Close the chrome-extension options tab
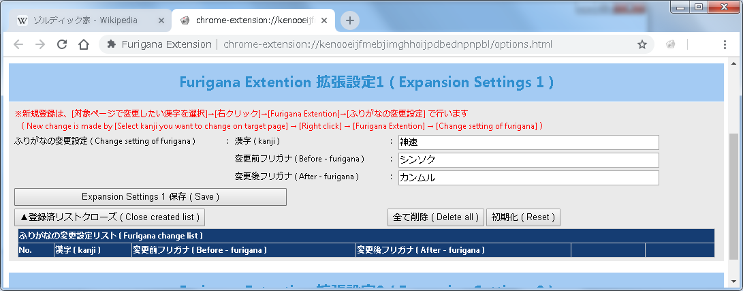743x291 pixels. click(x=325, y=20)
